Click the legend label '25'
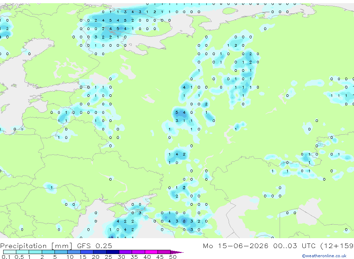 (x=108, y=257)
